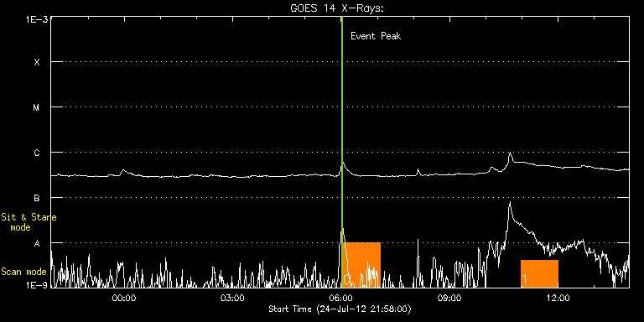
Task: Select the Sit & Stare mode label
Action: click(29, 222)
